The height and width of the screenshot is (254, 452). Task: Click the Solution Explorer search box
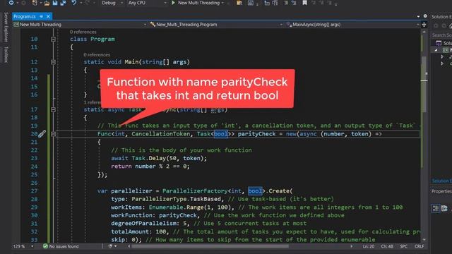point(441,35)
